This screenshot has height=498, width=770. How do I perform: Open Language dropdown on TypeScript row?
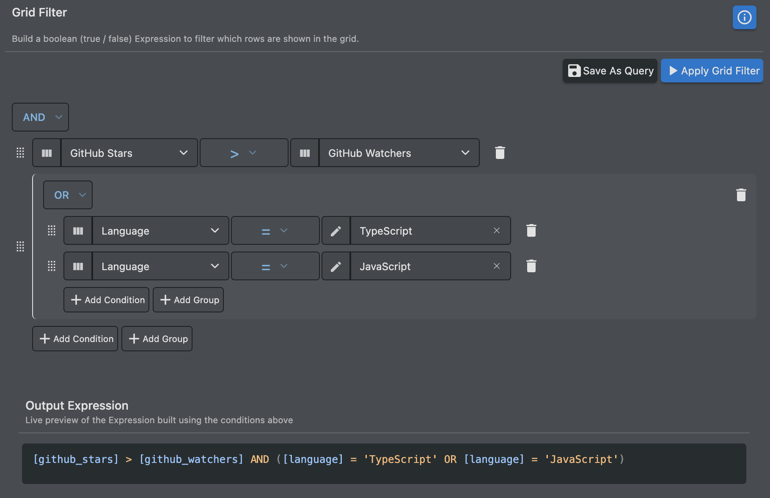tap(160, 230)
